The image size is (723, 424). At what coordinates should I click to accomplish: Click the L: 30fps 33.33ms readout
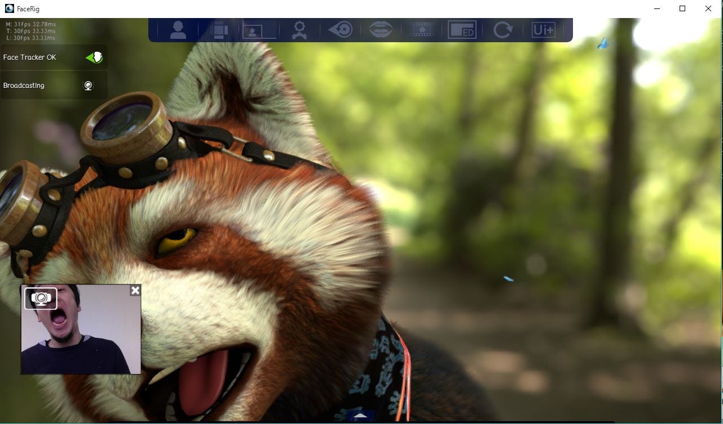point(30,38)
